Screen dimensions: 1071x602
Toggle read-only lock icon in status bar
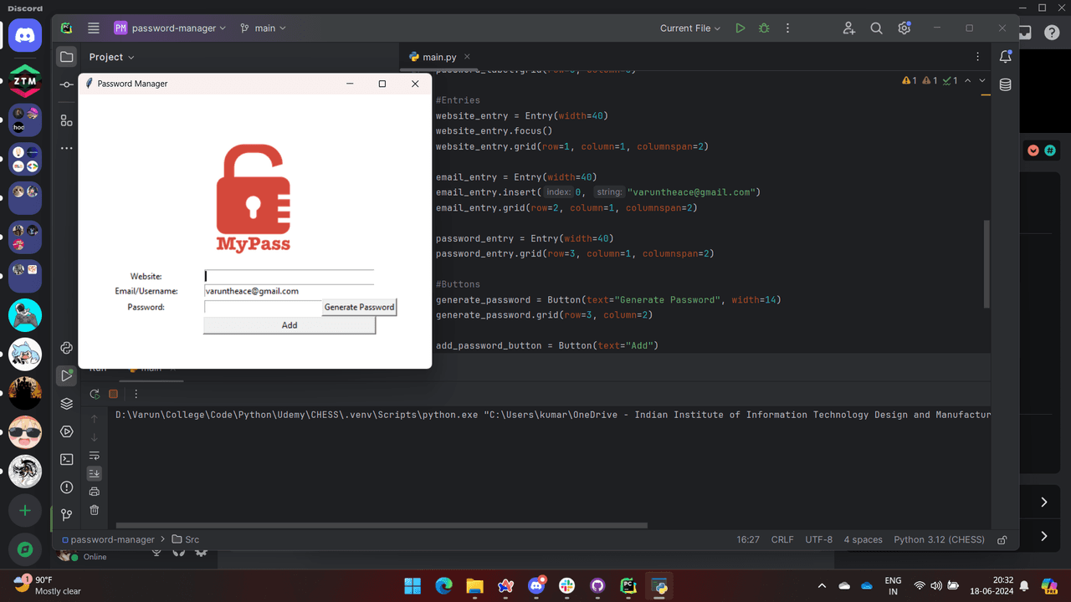pos(1002,540)
